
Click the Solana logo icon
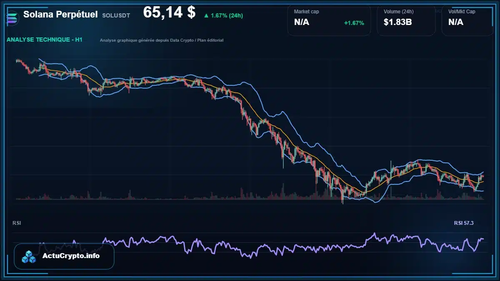(x=12, y=19)
